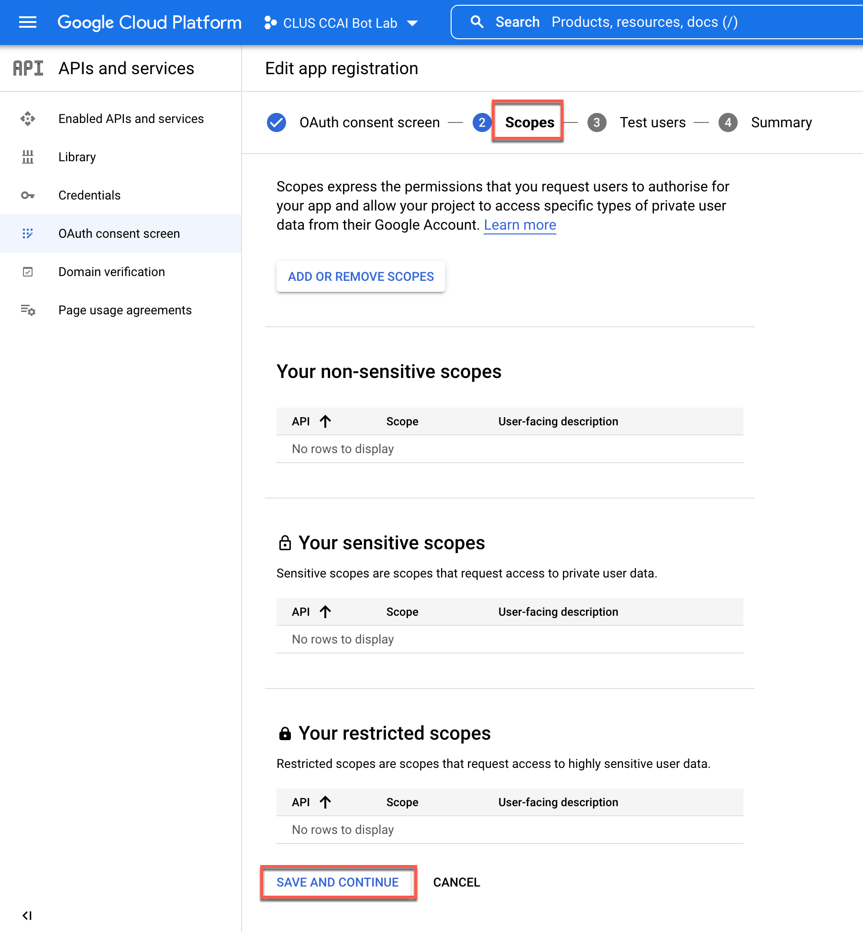Sort sensitive scopes by API arrow
The height and width of the screenshot is (932, 863).
point(325,612)
